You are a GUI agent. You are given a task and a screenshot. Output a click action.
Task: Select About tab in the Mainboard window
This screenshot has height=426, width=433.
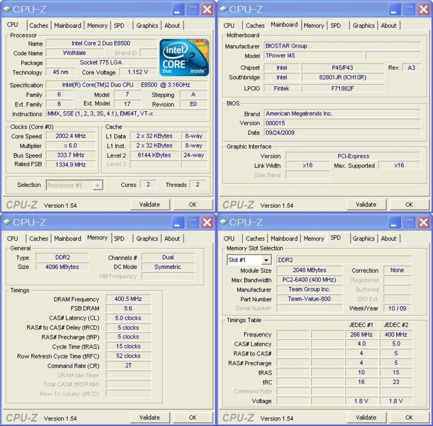coord(389,25)
